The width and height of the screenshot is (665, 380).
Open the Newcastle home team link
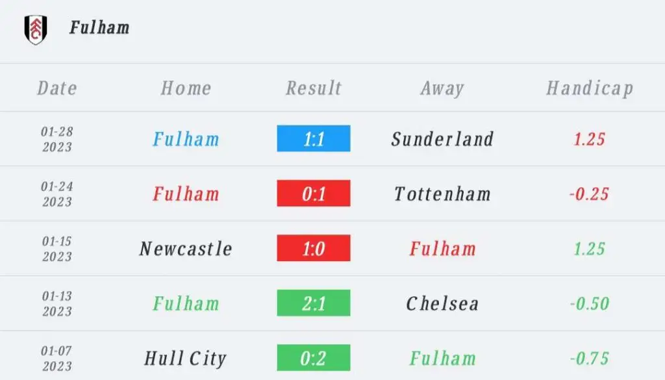186,249
